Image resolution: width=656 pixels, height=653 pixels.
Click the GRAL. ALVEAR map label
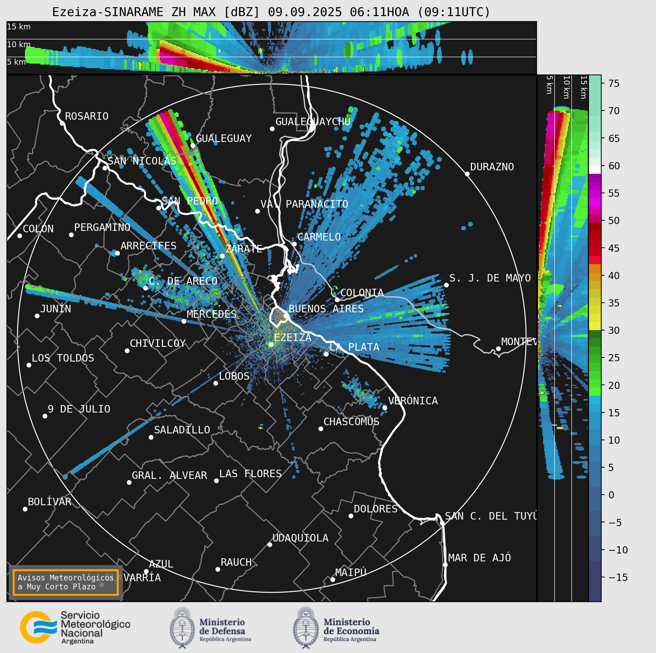(x=170, y=475)
